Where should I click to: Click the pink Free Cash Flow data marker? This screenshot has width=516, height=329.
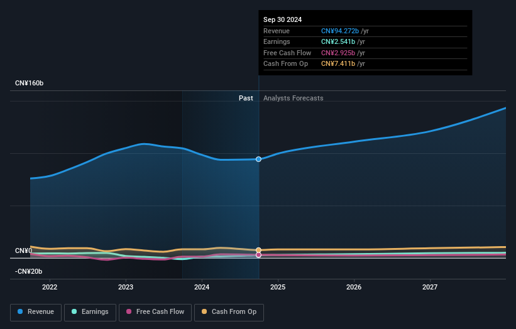pos(259,255)
